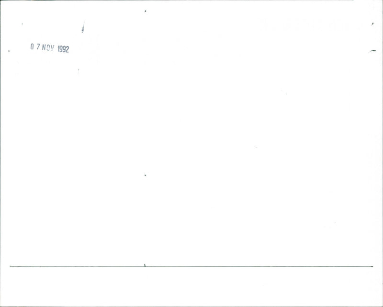Click the curved dash near right edge

coord(372,51)
